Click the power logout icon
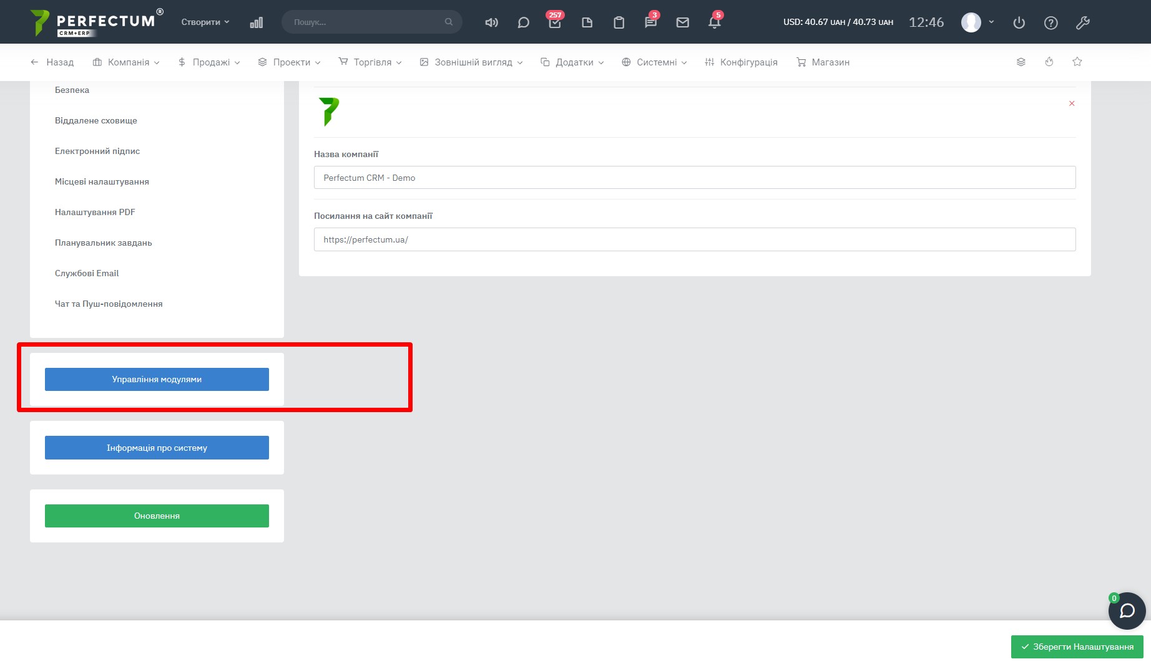 coord(1019,22)
